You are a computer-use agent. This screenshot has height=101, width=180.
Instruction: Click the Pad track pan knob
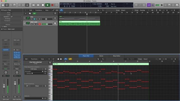[55, 18]
